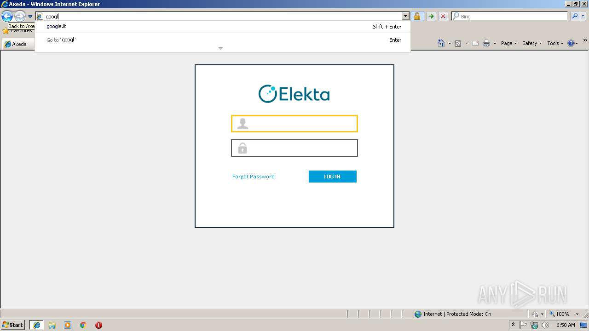Click the magnifier search button
The image size is (589, 331).
click(574, 17)
